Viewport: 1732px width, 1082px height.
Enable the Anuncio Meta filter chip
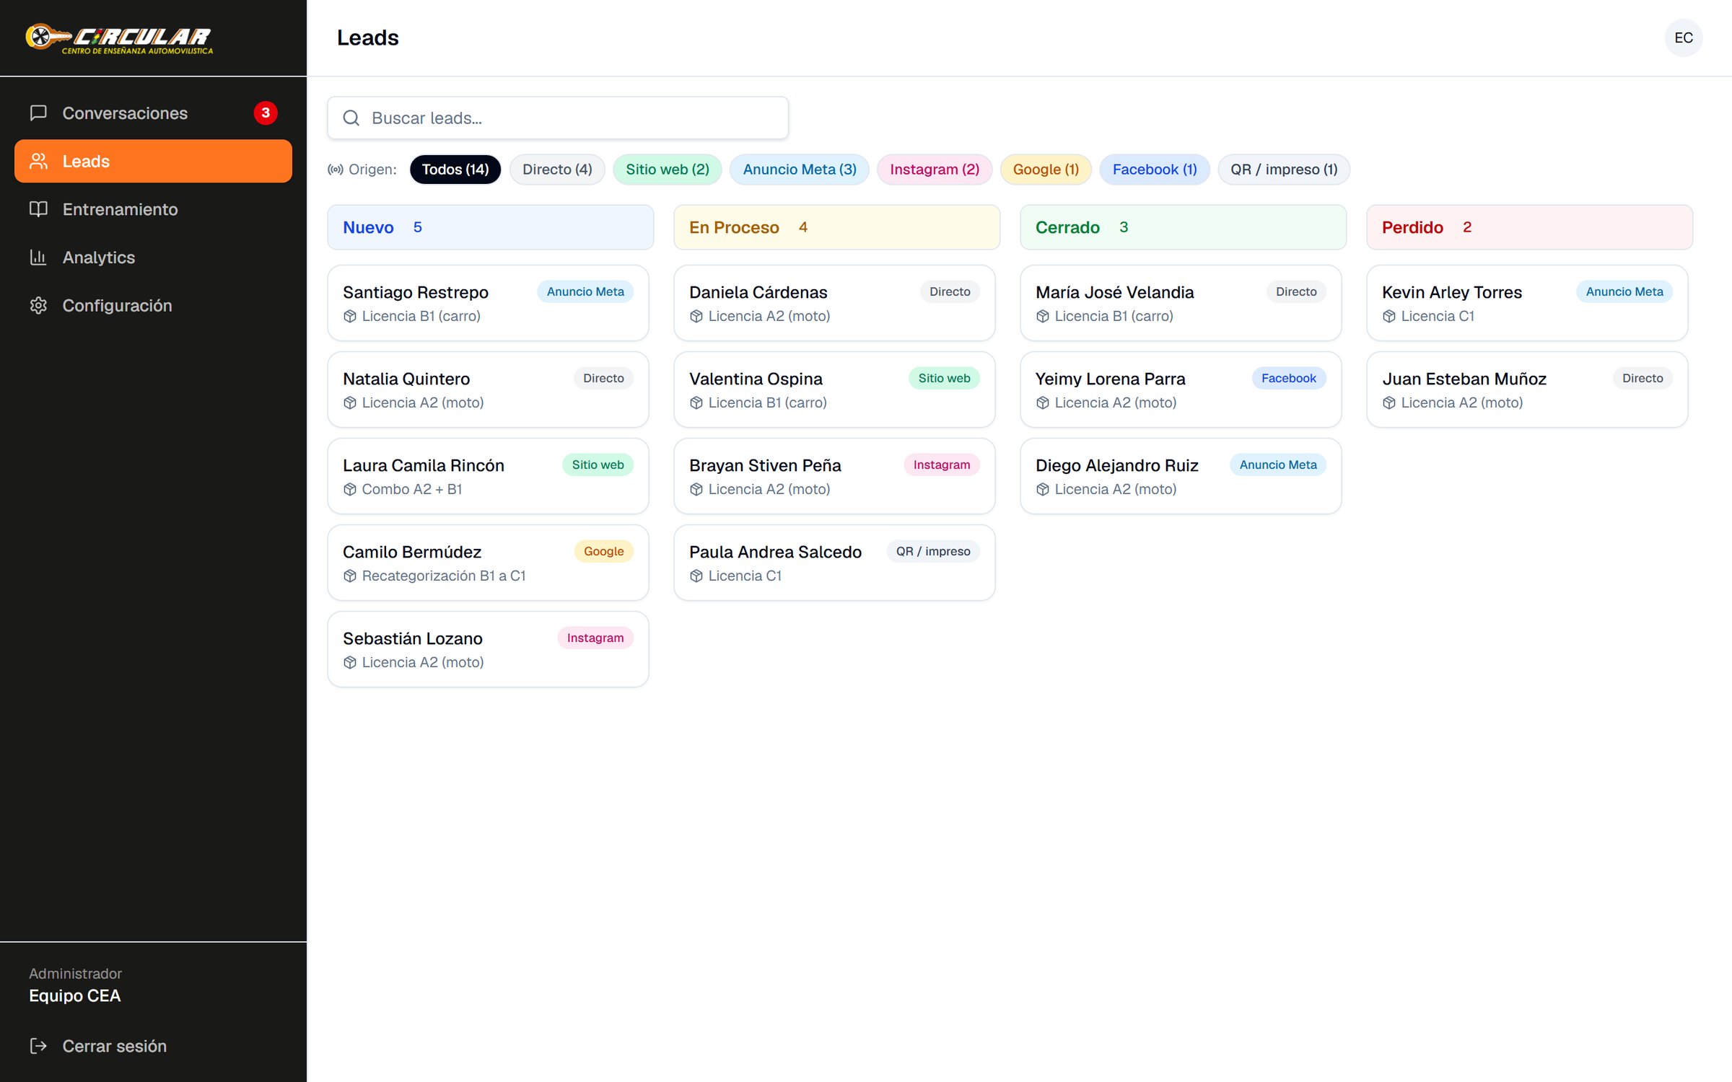[800, 170]
